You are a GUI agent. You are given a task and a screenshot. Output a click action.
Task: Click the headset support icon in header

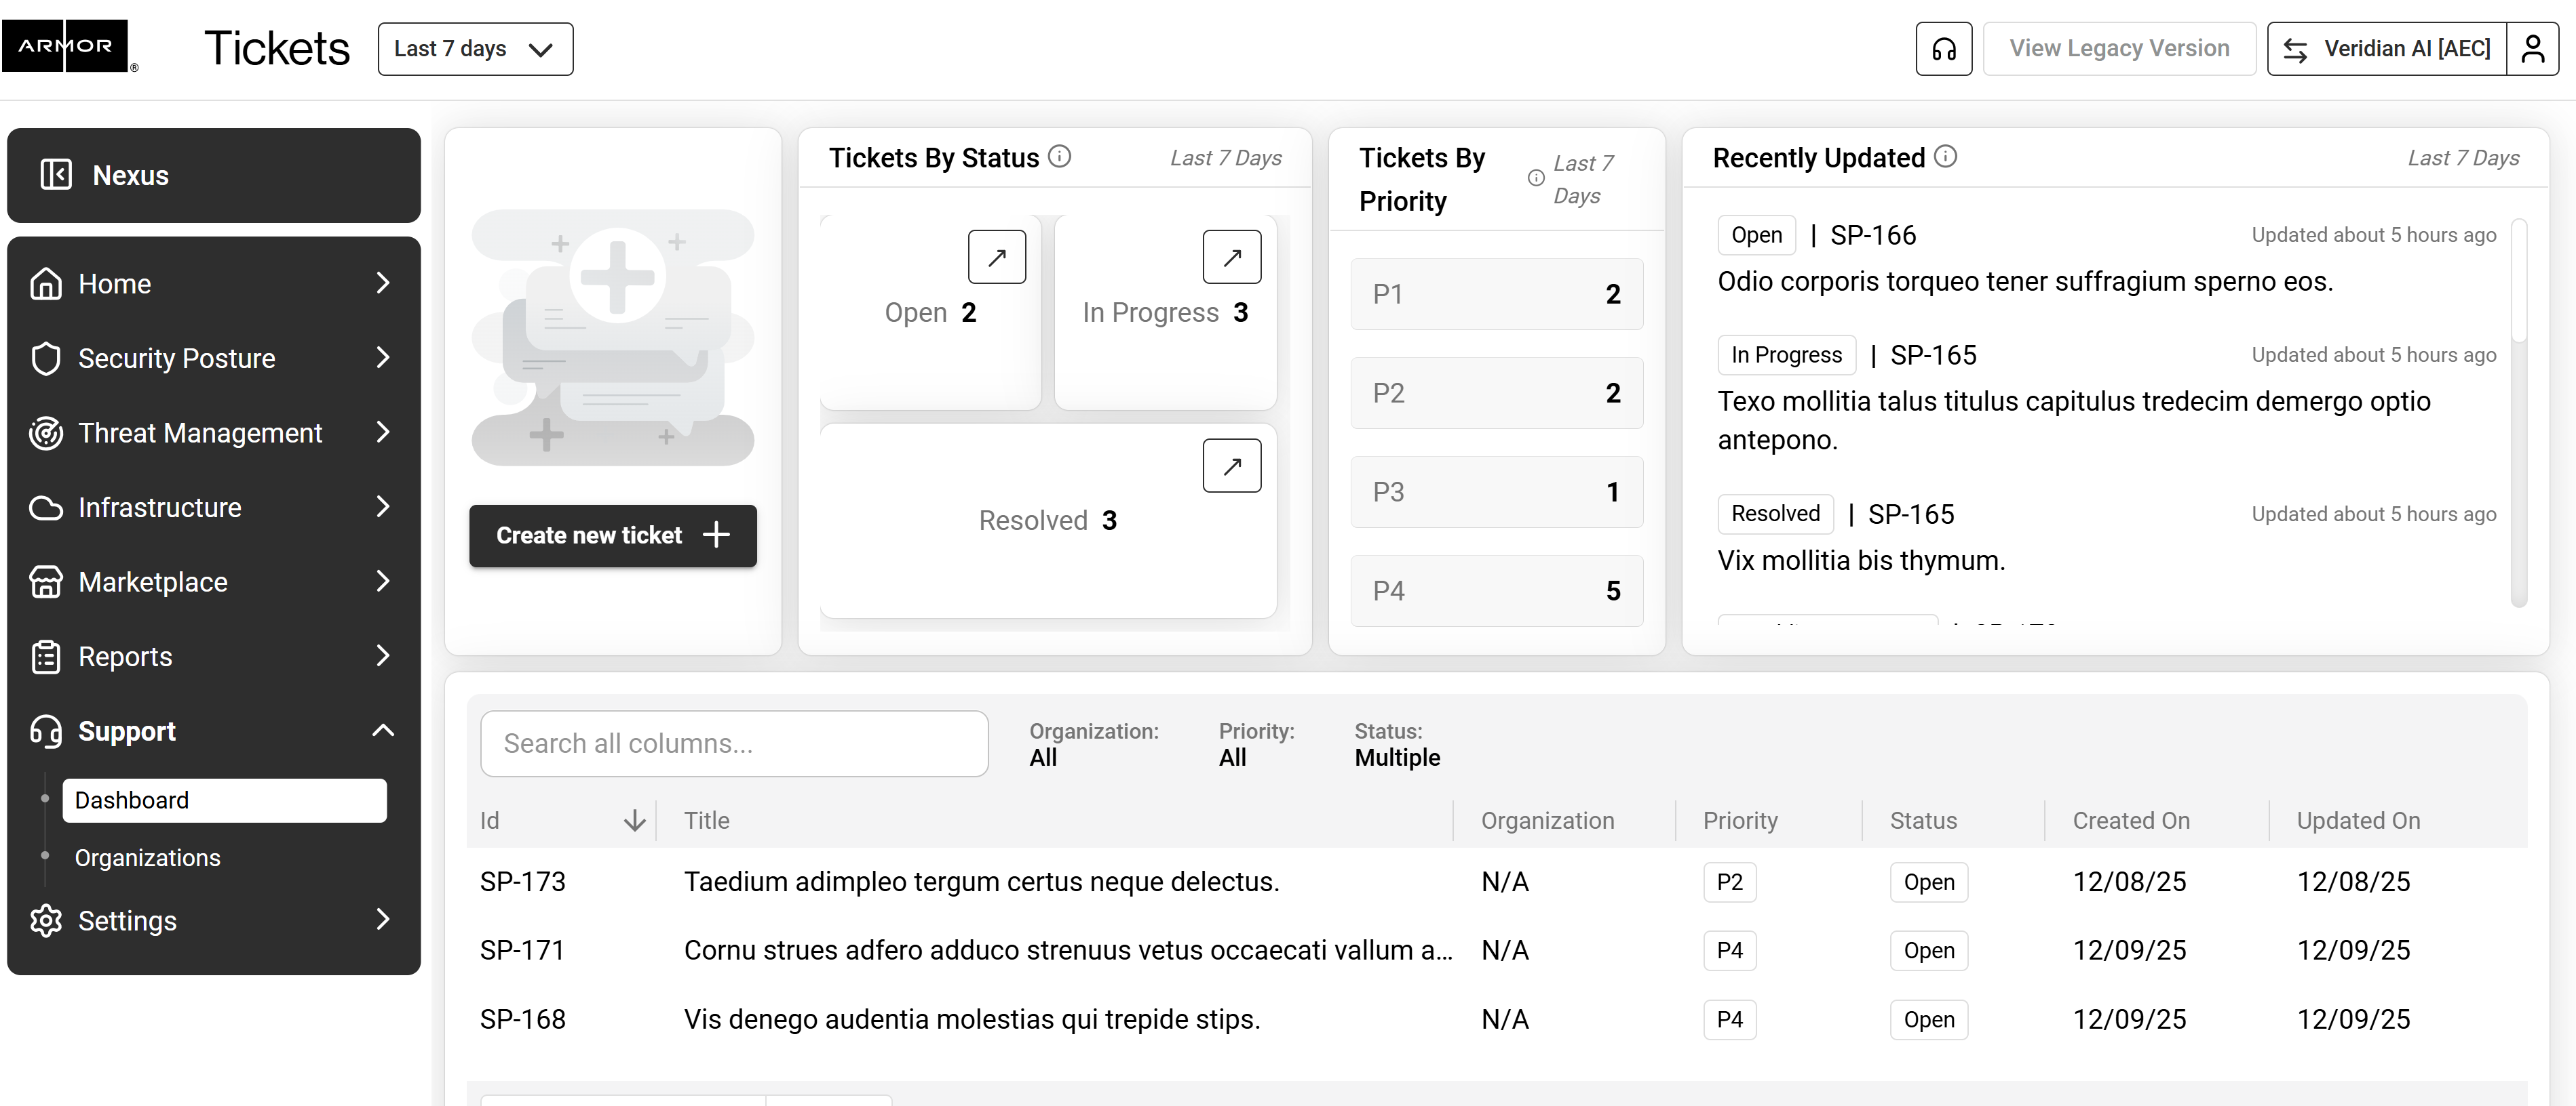[x=1943, y=49]
